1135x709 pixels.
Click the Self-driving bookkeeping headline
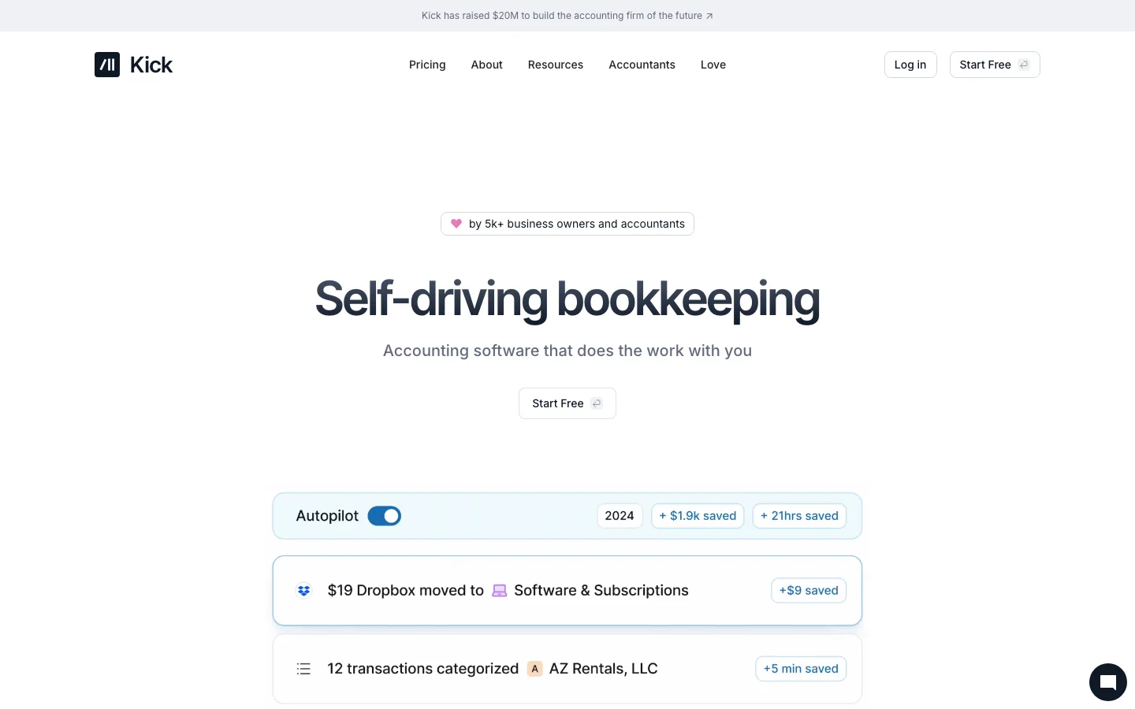coord(567,299)
